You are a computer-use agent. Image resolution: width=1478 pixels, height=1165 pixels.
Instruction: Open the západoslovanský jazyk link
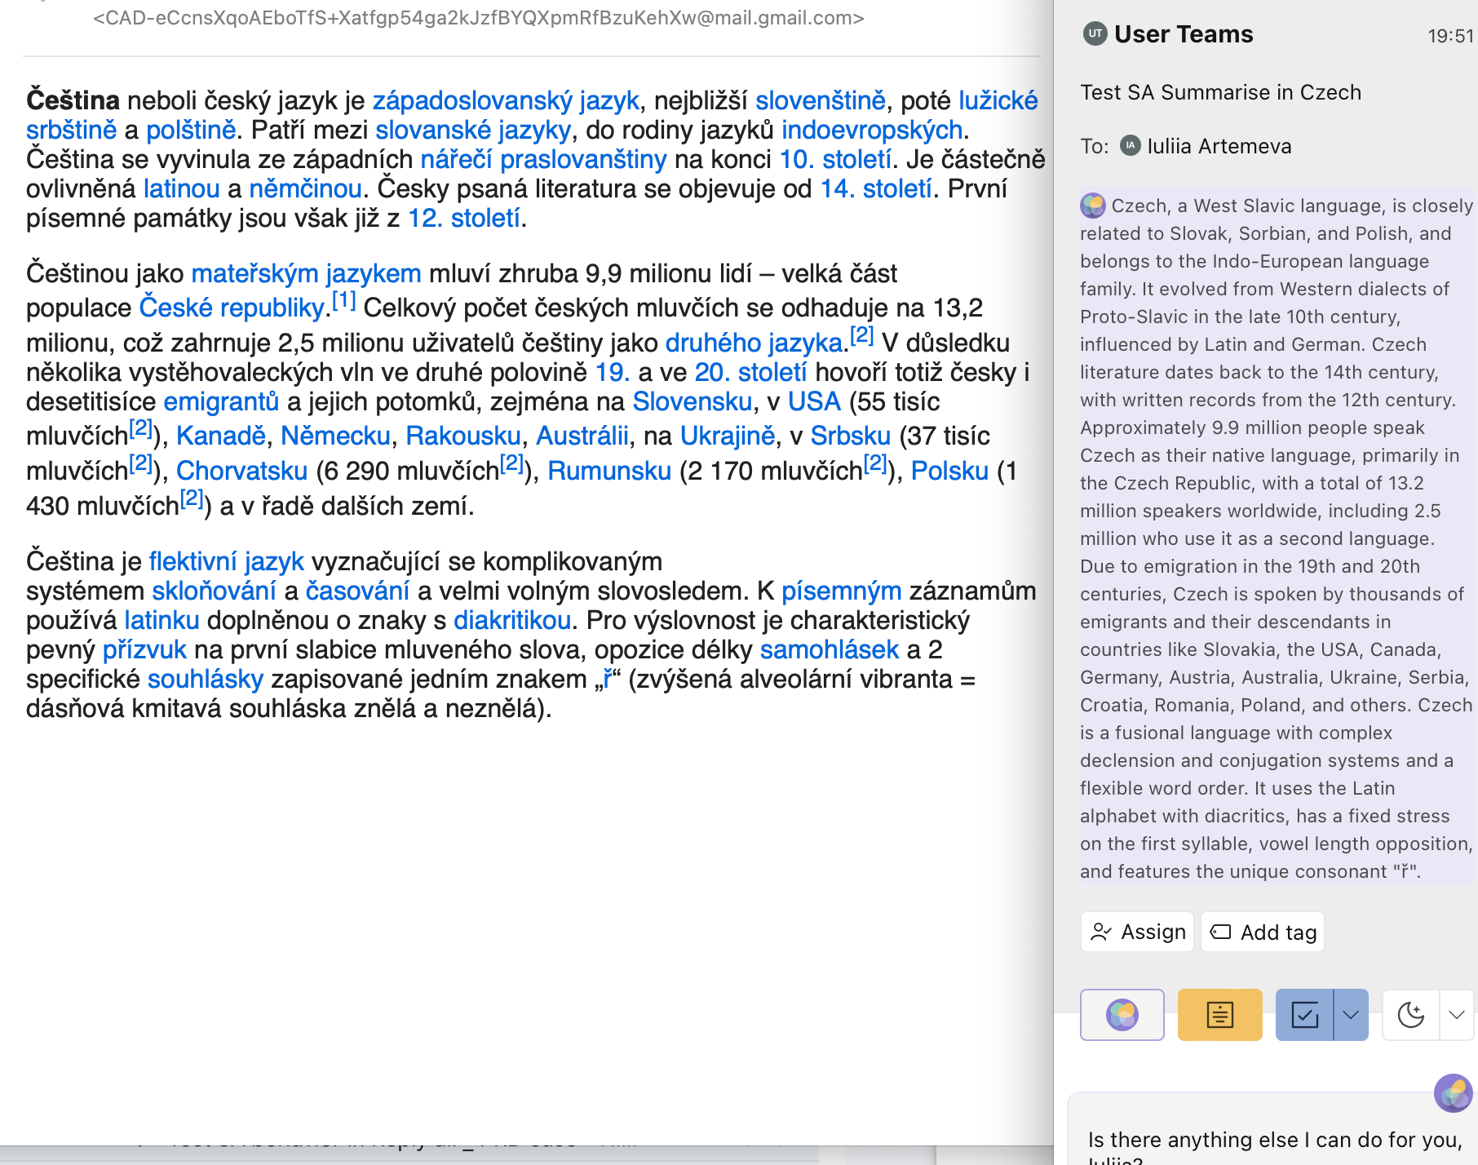(506, 100)
